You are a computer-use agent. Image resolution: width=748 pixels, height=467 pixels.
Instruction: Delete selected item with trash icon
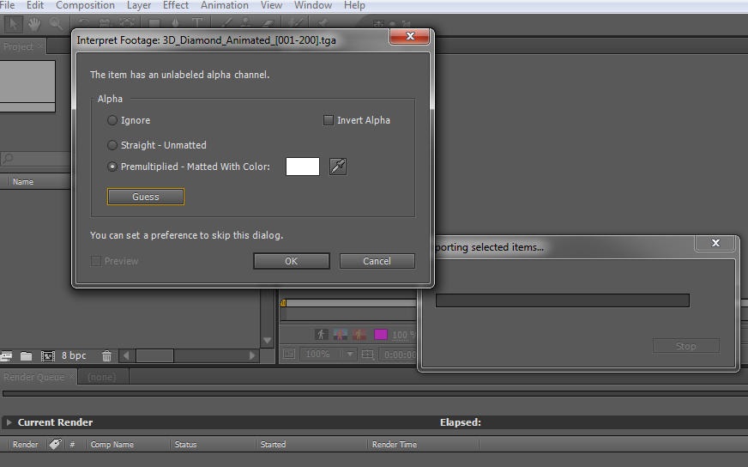(x=107, y=355)
